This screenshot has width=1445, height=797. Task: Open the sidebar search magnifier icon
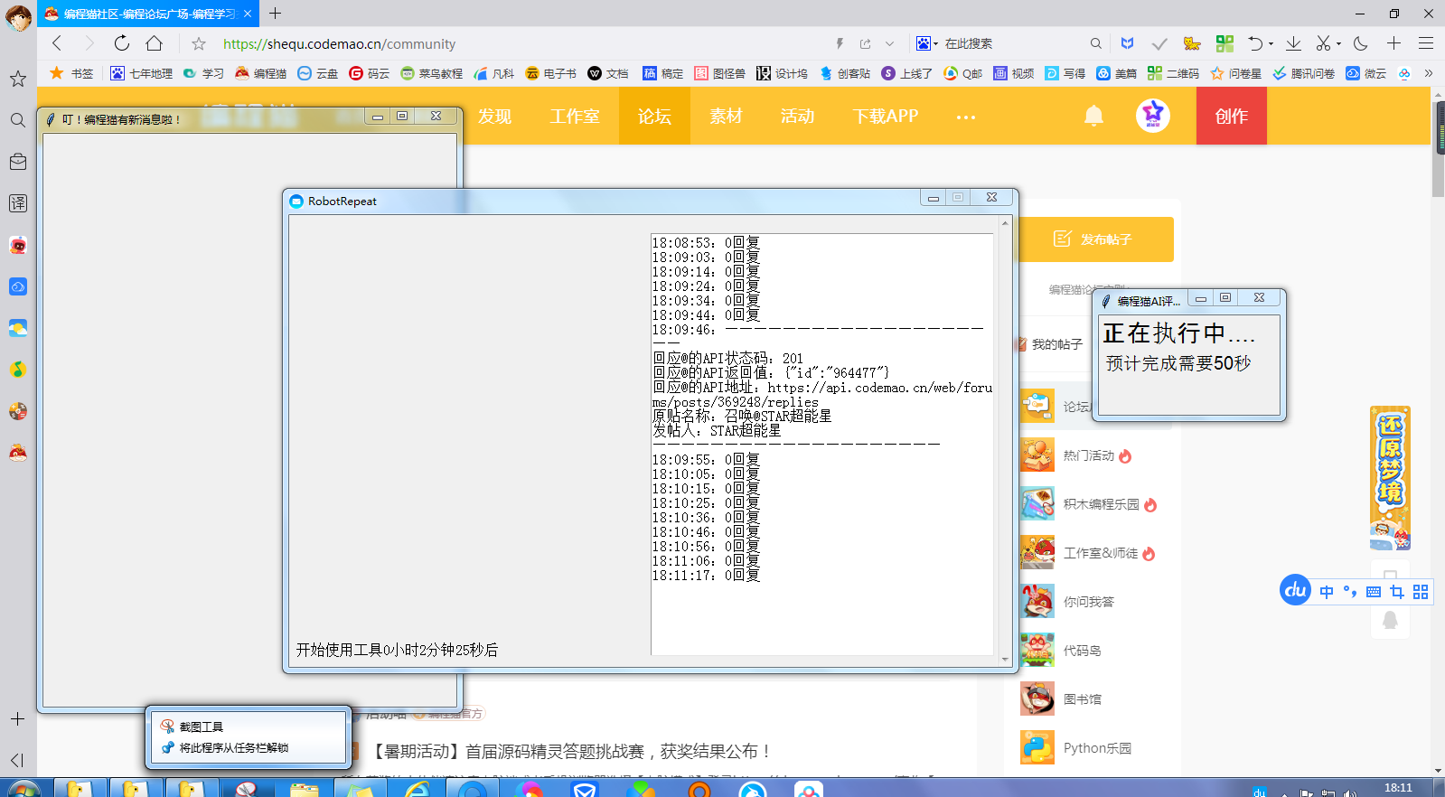17,120
